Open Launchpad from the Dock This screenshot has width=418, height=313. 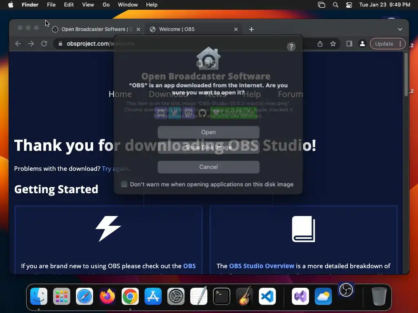pos(62,296)
